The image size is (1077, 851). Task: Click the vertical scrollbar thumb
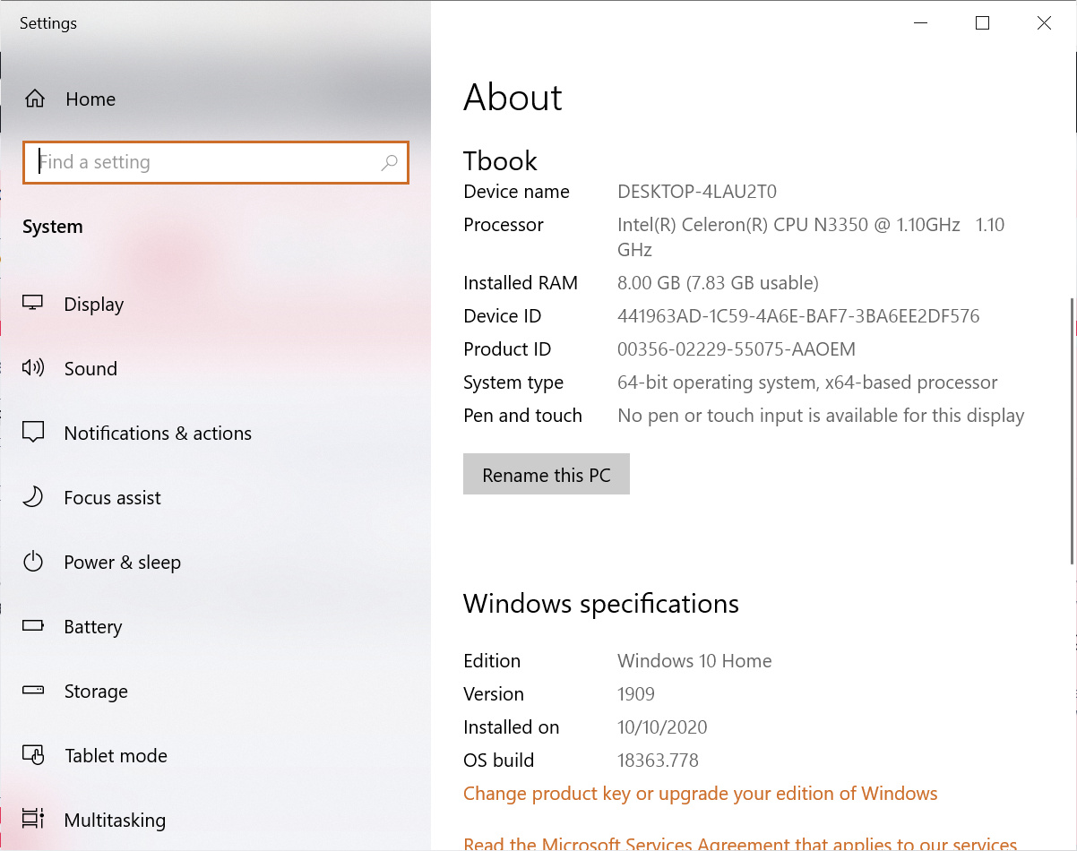pyautogui.click(x=1073, y=430)
